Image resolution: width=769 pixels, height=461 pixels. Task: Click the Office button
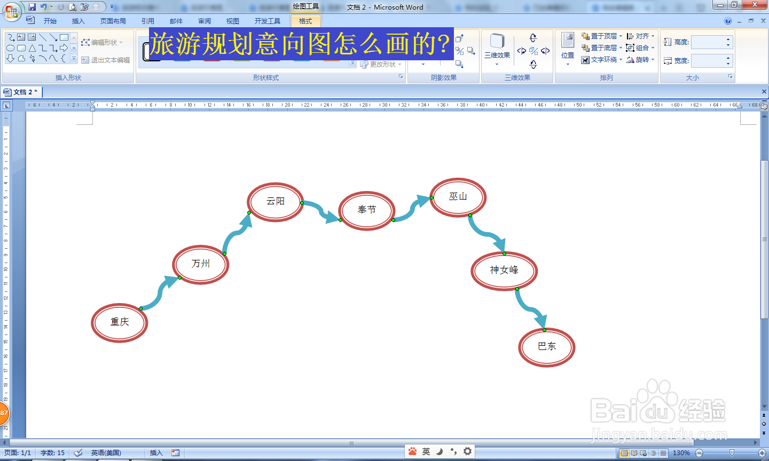(x=12, y=11)
